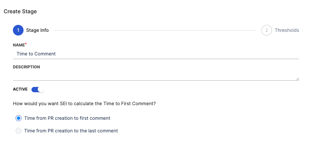Toggle the Active switch off

[x=37, y=90]
